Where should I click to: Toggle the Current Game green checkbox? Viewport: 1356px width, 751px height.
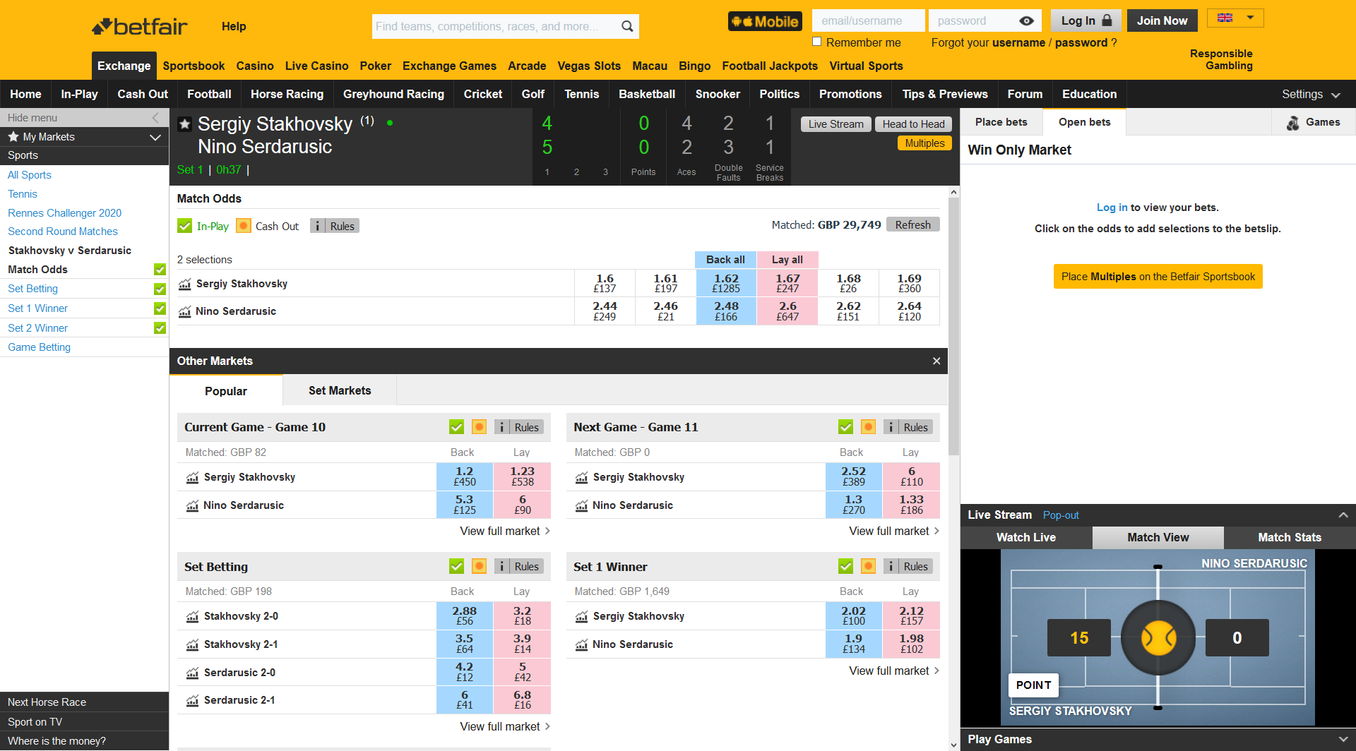(x=457, y=427)
